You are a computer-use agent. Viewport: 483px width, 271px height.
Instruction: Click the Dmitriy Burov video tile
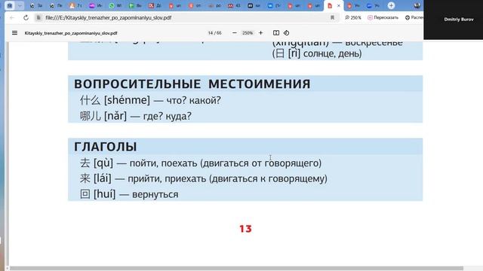453,20
